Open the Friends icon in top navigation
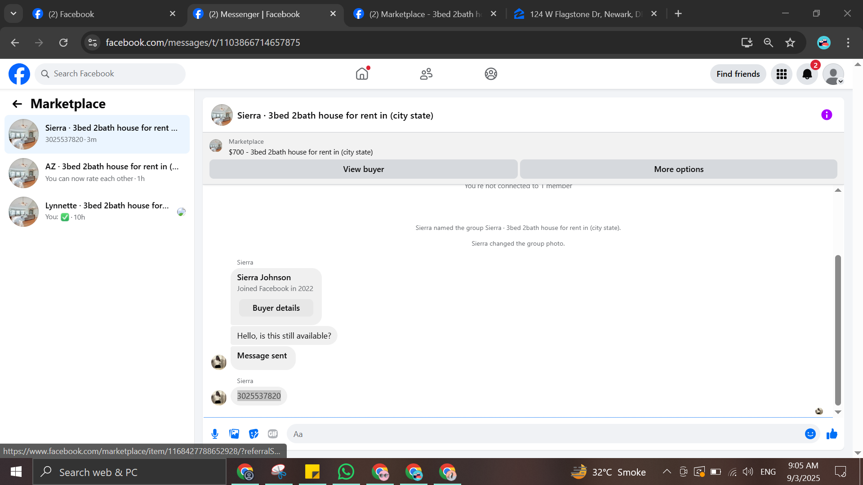 coord(426,74)
